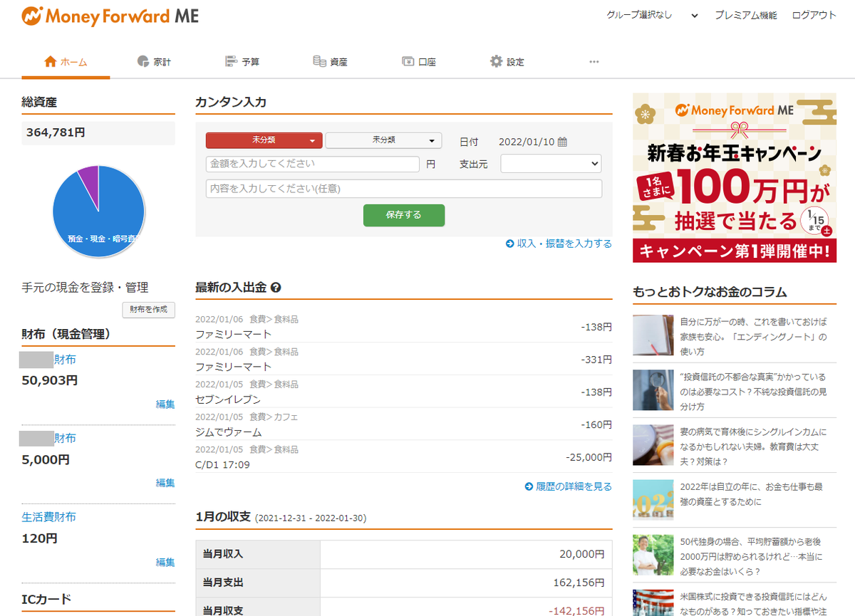Click the green 保存する save button
855x616 pixels.
coord(403,215)
